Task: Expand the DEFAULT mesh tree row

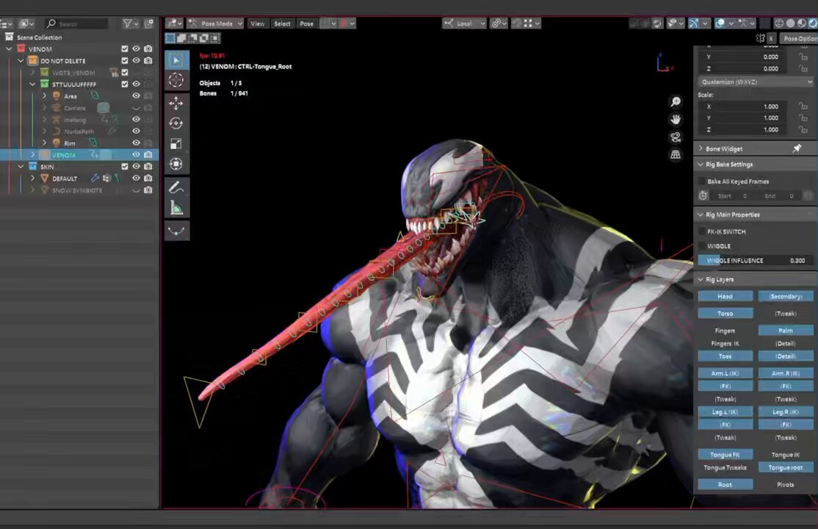Action: click(32, 178)
